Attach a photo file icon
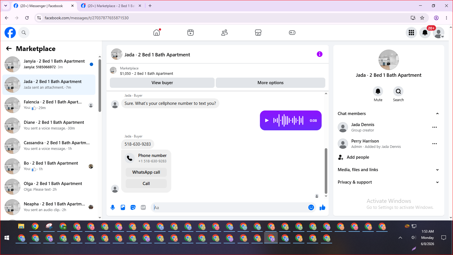The image size is (453, 255). click(x=123, y=207)
